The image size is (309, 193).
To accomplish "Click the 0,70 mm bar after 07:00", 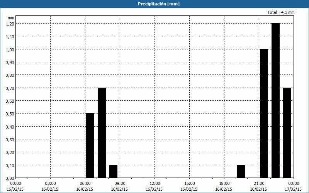I will click(x=102, y=133).
